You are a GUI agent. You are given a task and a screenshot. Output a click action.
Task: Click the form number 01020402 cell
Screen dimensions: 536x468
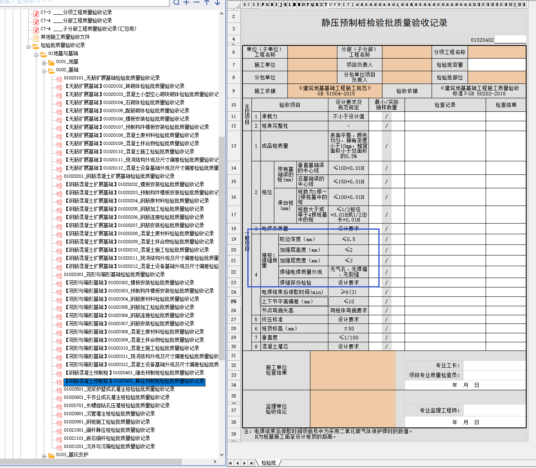[x=482, y=40]
